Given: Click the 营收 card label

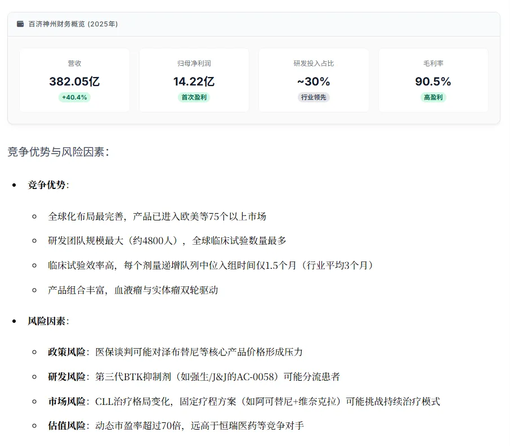Looking at the screenshot, I should 74,64.
